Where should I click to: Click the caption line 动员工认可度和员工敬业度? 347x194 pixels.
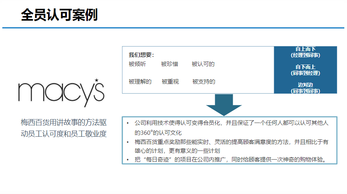coord(64,134)
